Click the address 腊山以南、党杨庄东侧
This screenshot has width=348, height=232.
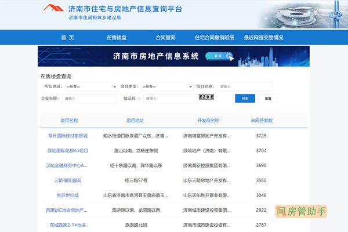(136, 151)
